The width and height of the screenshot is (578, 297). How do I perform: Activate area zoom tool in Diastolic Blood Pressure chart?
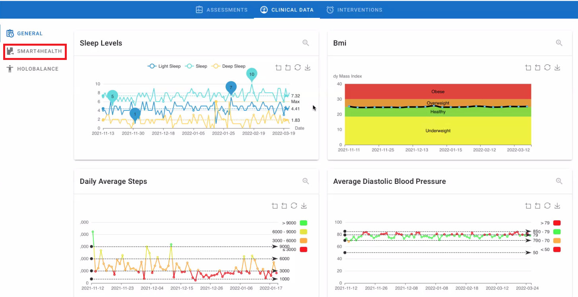click(x=528, y=206)
